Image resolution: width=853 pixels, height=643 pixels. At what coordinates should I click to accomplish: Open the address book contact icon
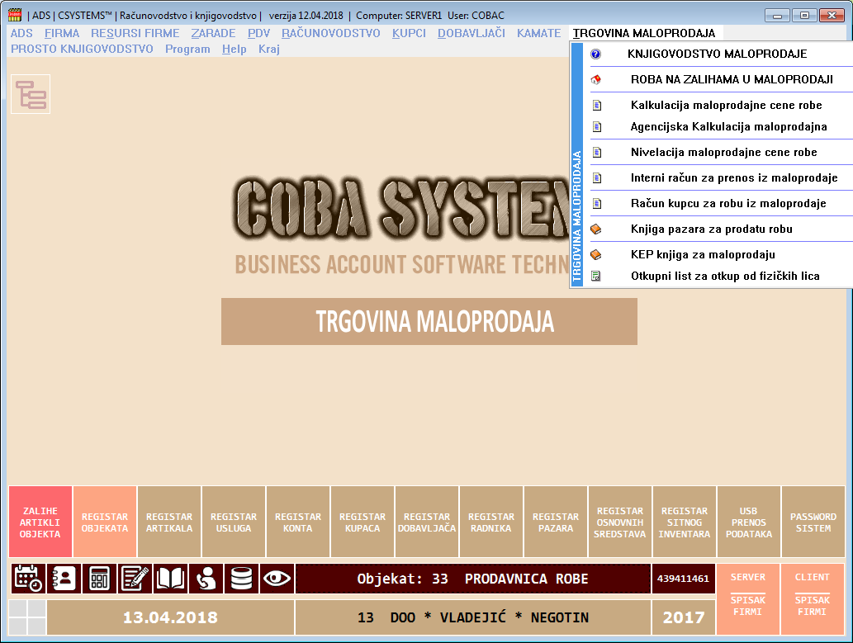coord(64,579)
